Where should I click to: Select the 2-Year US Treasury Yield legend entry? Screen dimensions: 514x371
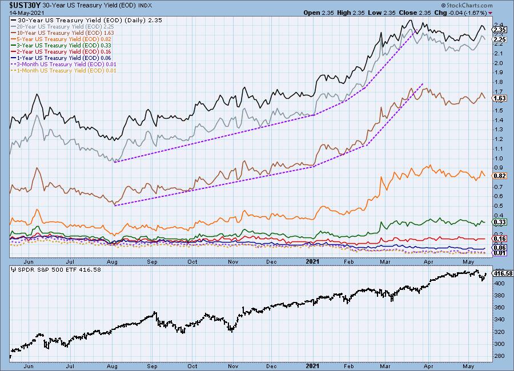61,51
